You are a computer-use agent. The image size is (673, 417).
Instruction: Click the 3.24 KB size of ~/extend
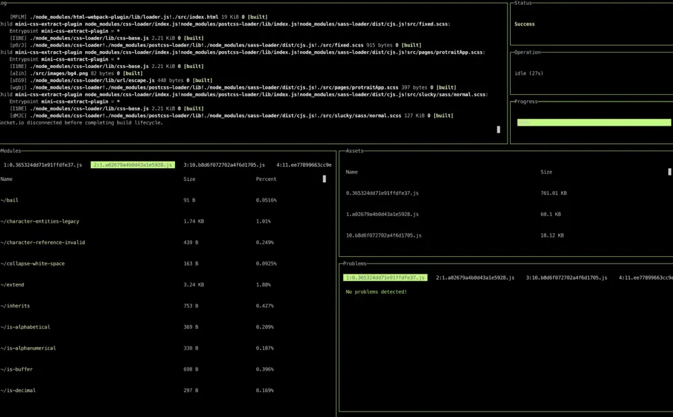click(x=194, y=285)
